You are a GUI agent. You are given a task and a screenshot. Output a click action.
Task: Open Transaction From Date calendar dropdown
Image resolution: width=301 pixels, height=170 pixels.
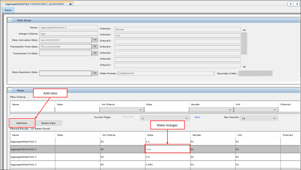click(x=95, y=47)
